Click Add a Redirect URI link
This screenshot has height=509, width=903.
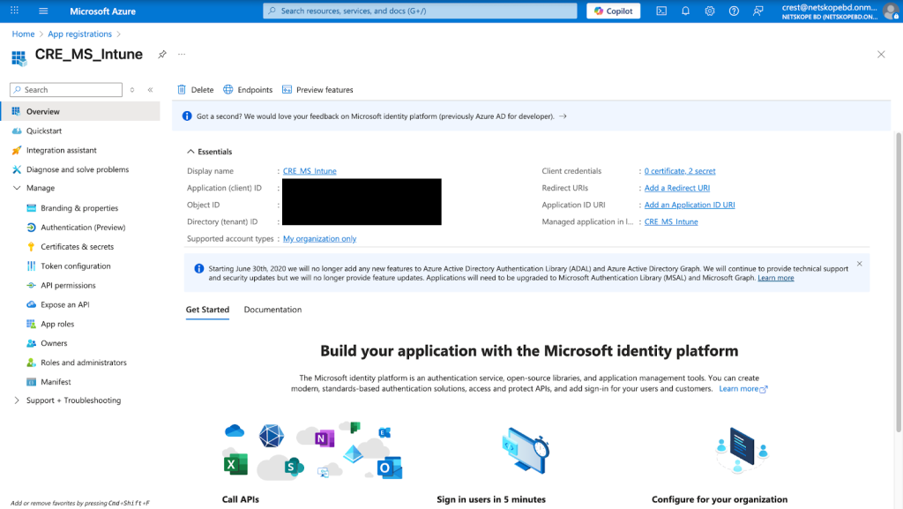pos(677,188)
